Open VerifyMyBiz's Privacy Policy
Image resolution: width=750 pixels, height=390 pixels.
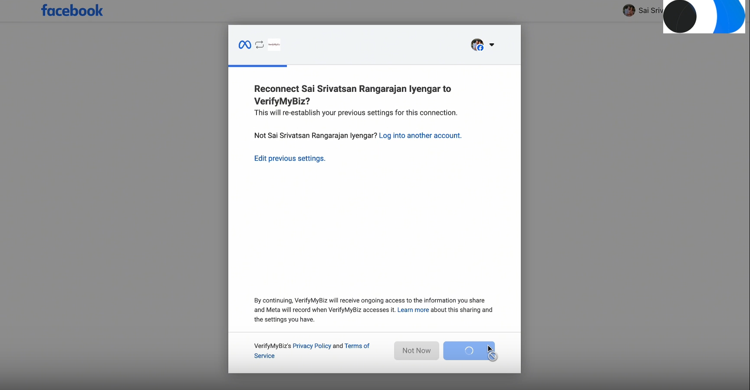(x=312, y=346)
